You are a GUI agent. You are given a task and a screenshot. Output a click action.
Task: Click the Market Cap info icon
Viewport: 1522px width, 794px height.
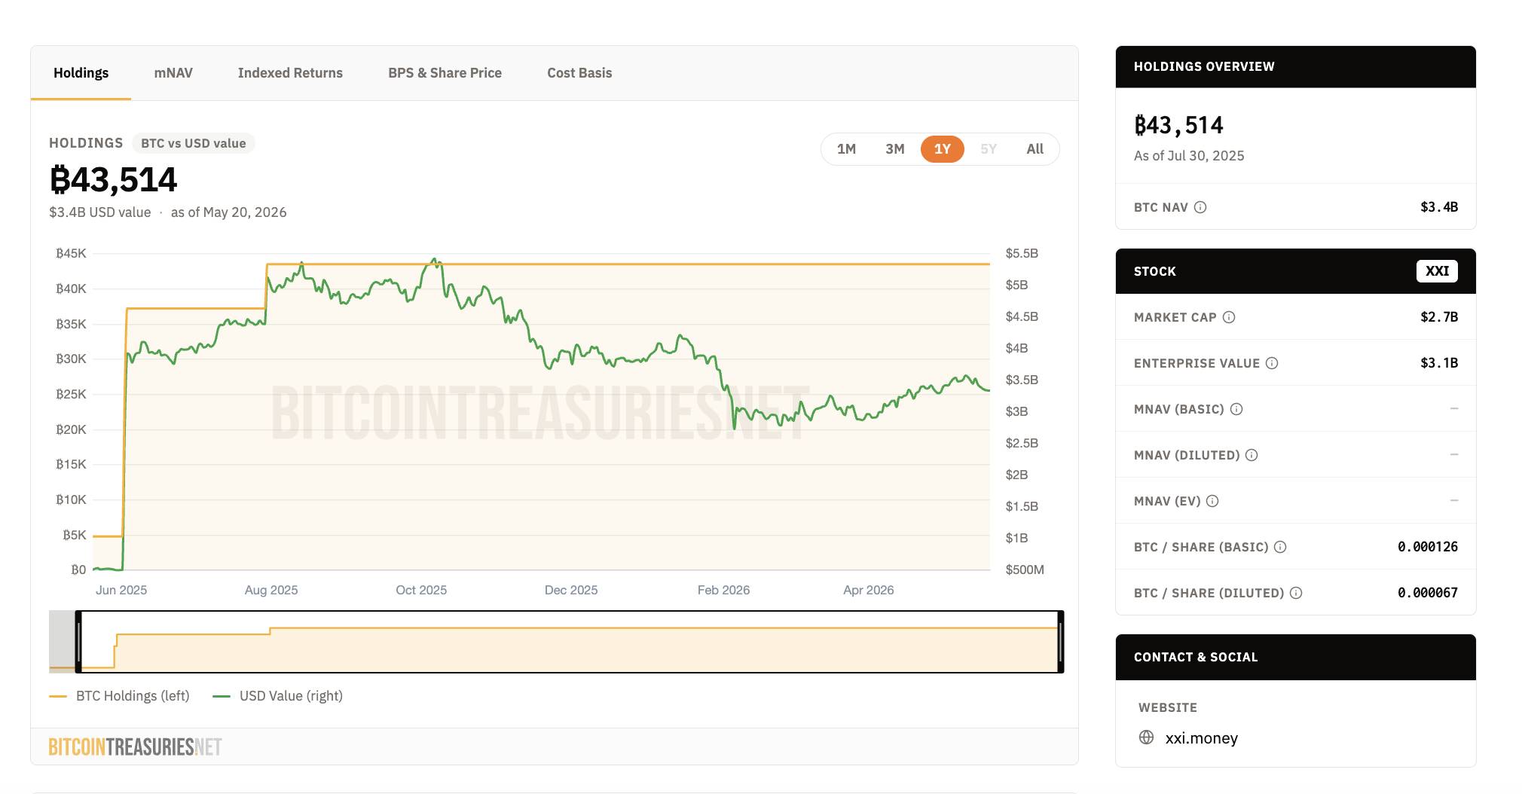click(x=1229, y=317)
